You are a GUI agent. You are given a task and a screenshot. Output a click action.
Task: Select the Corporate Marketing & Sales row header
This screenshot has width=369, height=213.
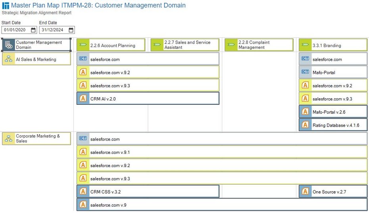coord(36,138)
